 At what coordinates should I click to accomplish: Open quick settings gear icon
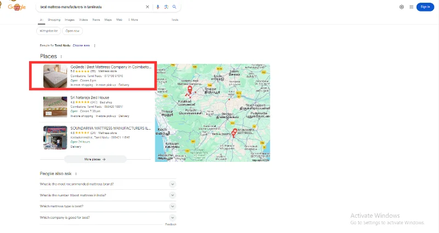(402, 7)
